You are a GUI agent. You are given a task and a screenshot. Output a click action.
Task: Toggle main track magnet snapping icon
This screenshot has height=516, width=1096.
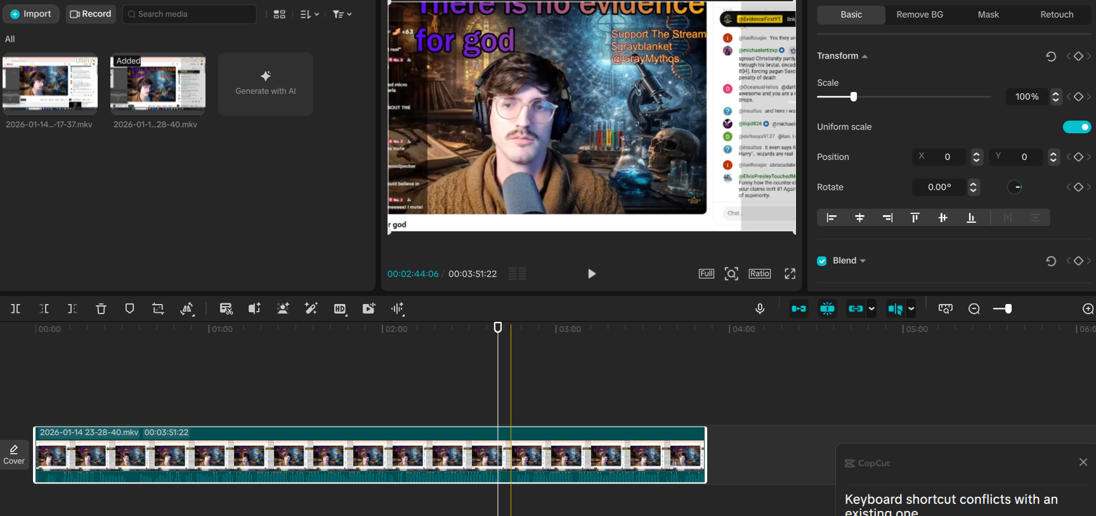tap(799, 308)
